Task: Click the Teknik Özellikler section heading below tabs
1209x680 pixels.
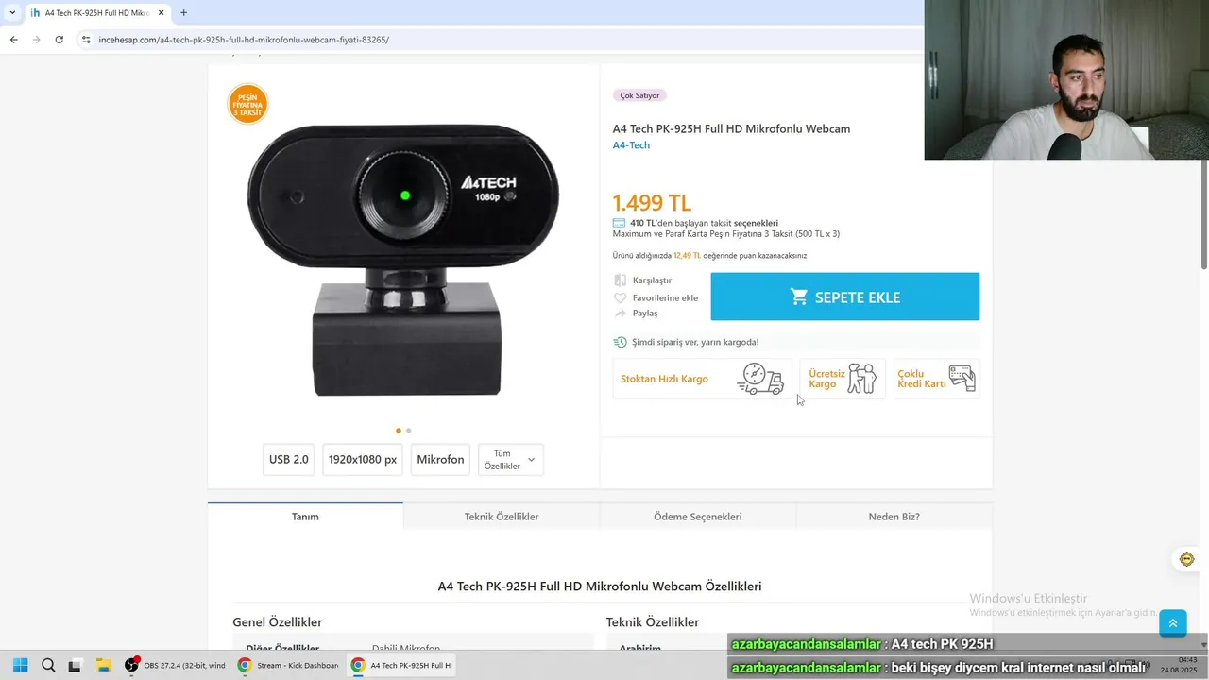Action: coord(653,622)
